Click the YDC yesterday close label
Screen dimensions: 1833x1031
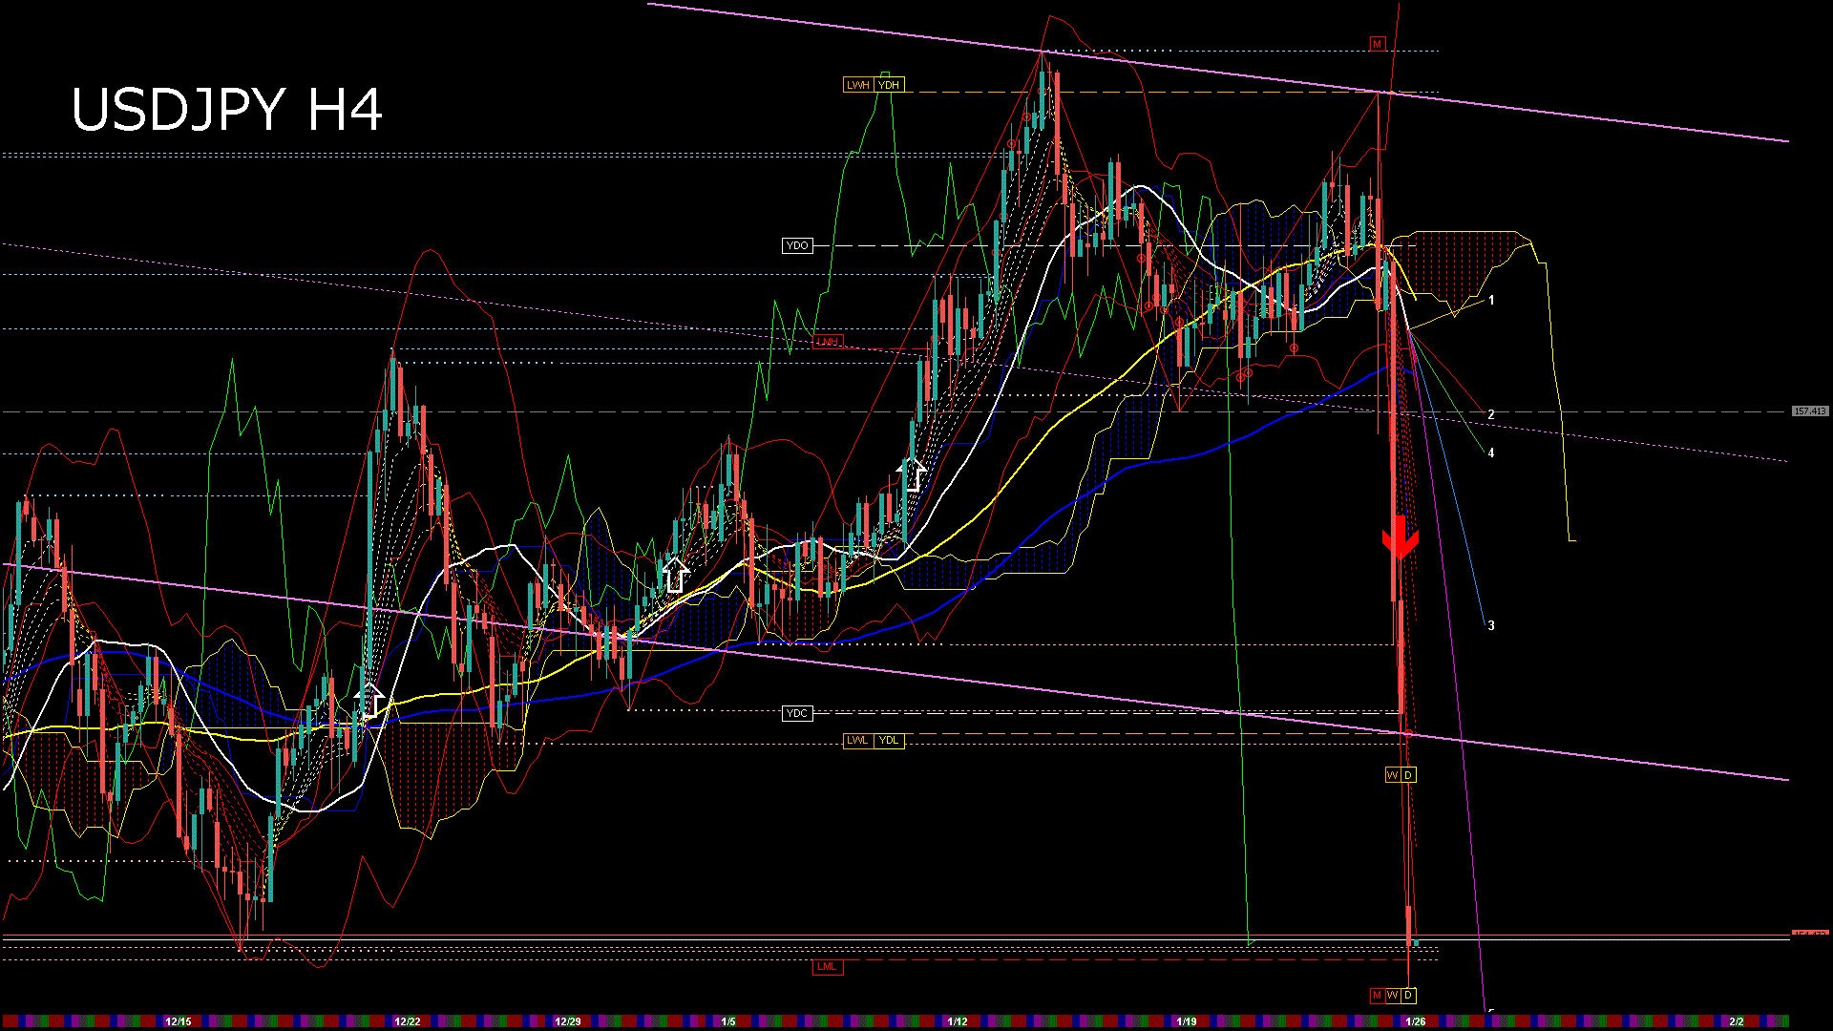797,713
